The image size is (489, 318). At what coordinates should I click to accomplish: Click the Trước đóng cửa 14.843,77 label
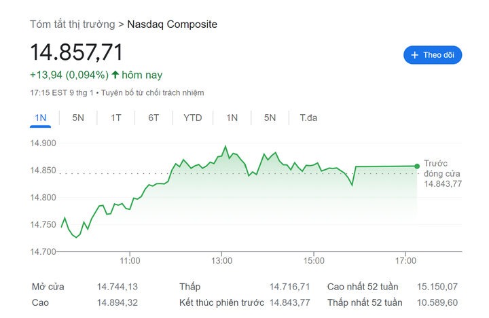pyautogui.click(x=442, y=173)
